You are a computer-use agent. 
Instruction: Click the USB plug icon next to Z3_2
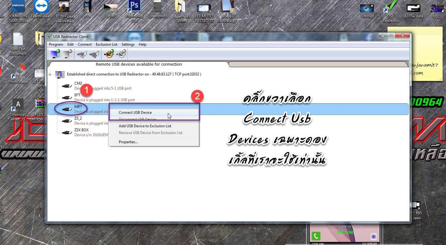(67, 121)
